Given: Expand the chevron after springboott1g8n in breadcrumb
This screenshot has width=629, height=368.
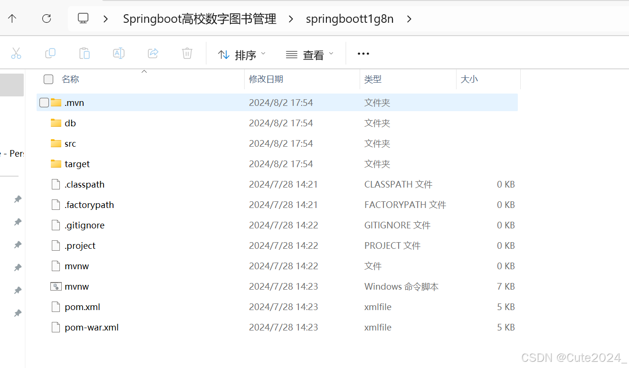Looking at the screenshot, I should coord(409,19).
